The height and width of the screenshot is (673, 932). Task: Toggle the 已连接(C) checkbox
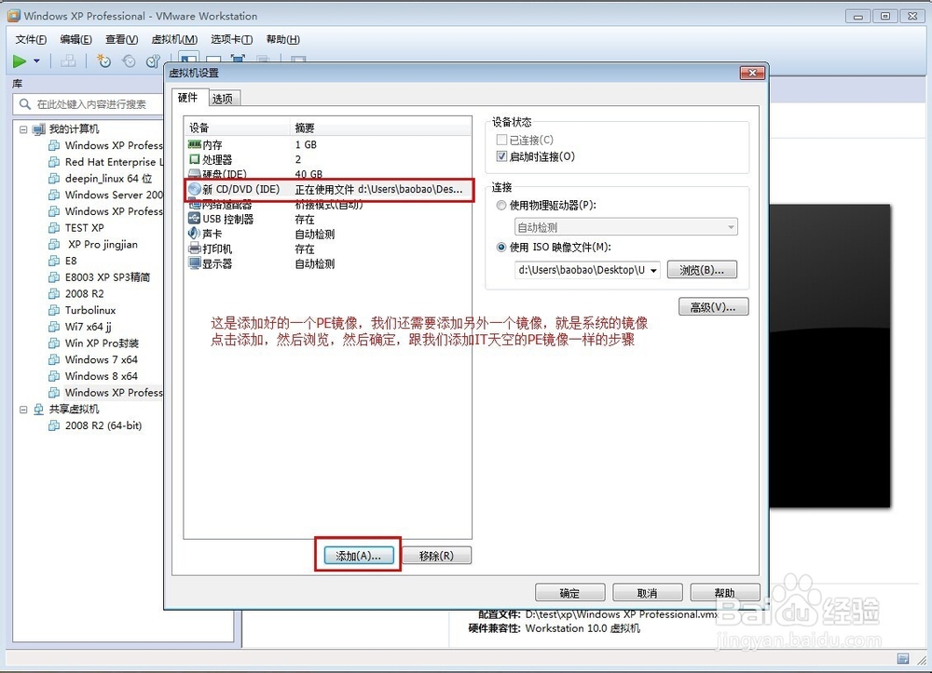click(x=501, y=140)
